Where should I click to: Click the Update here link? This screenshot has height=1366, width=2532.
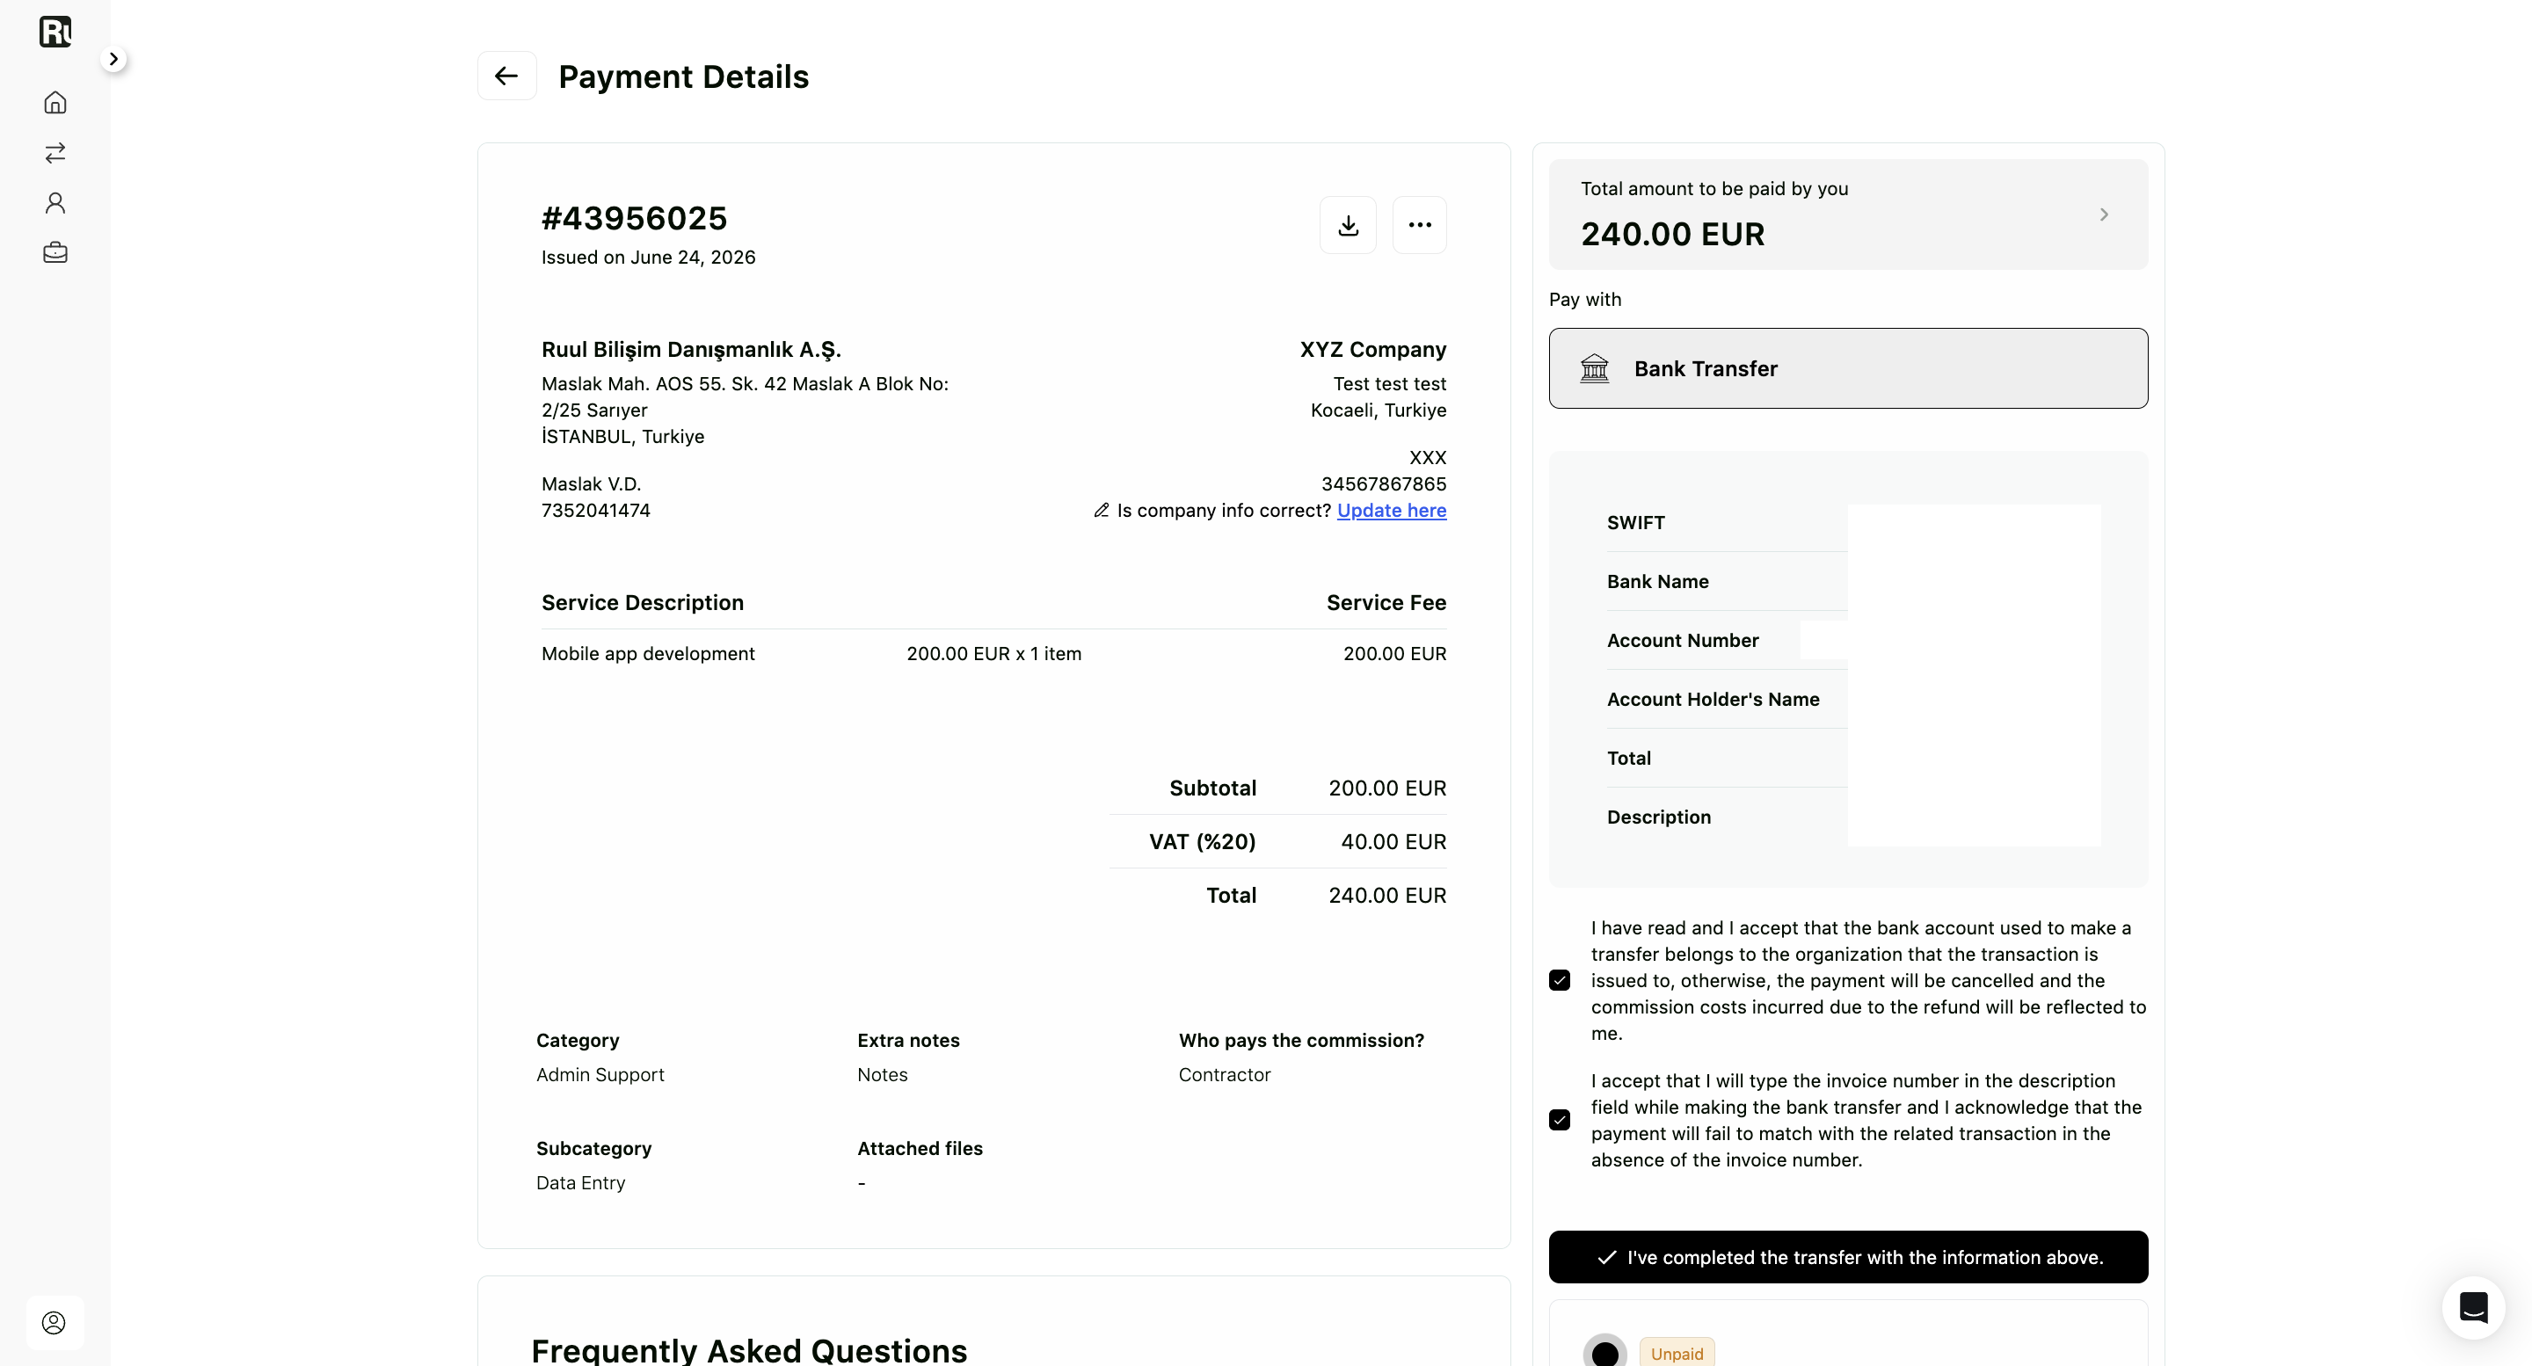click(x=1391, y=510)
